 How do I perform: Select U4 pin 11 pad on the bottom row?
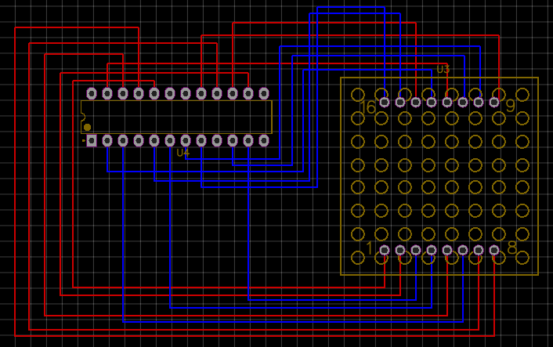[x=248, y=140]
